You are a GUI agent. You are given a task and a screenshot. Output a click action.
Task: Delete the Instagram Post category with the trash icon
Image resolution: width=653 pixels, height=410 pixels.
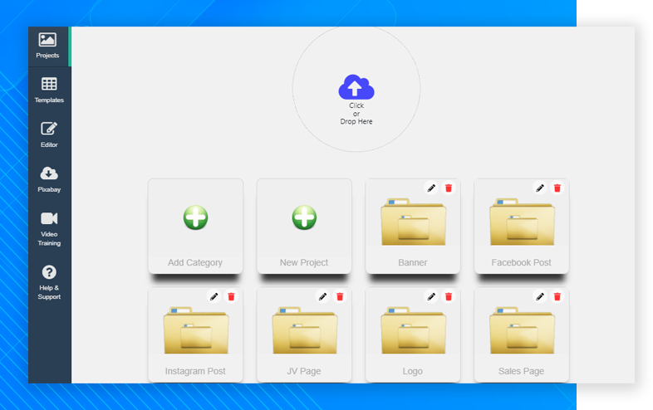point(231,297)
